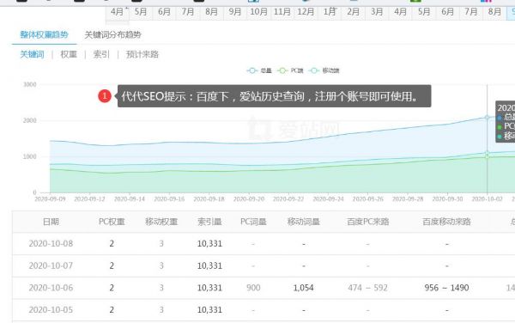
Task: Click the 900 PC词量 value
Action: coord(253,288)
